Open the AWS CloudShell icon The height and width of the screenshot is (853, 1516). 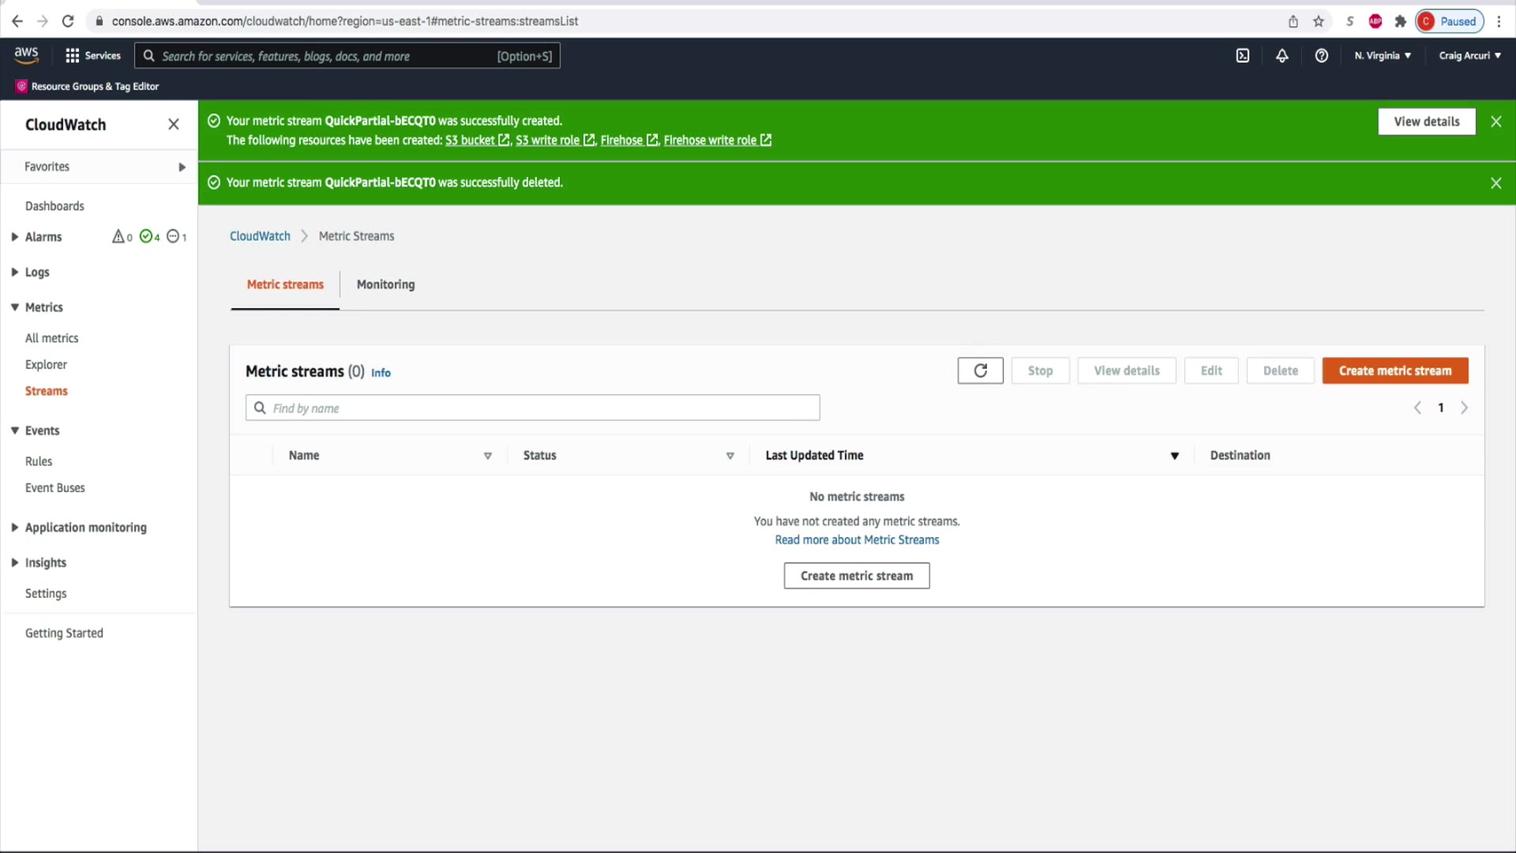[x=1242, y=56]
